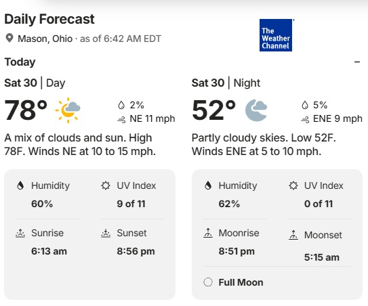368x306 pixels.
Task: Click the Today section heading
Action: click(x=20, y=62)
